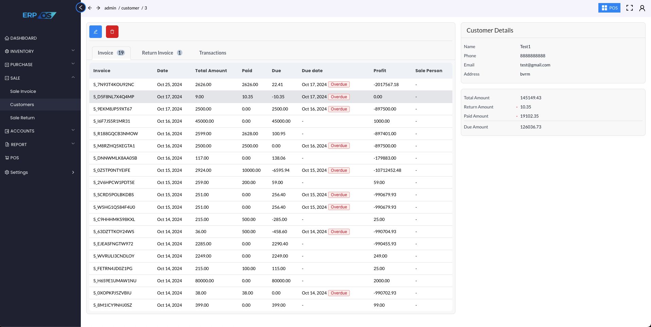Open POS from the top-right button
651x327 pixels.
tap(609, 8)
